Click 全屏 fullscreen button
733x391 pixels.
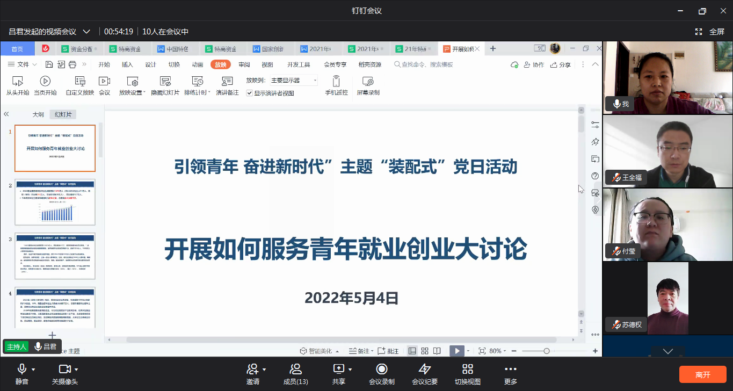click(710, 32)
